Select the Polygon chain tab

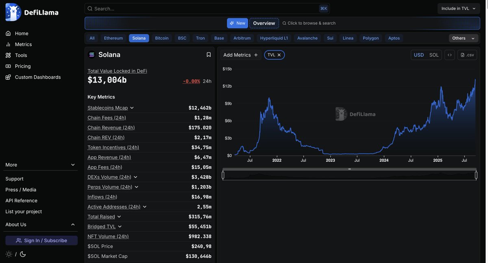[371, 38]
